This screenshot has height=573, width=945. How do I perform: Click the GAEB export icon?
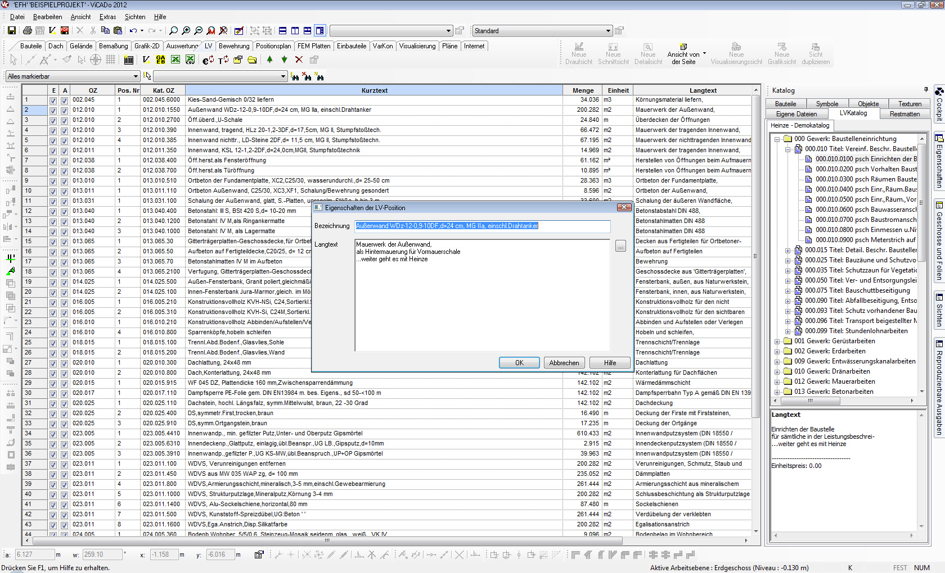point(161,60)
